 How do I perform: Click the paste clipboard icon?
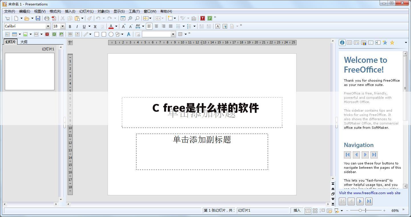[77, 18]
